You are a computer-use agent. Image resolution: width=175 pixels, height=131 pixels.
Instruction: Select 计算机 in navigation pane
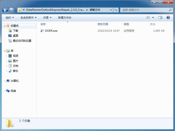[15, 81]
